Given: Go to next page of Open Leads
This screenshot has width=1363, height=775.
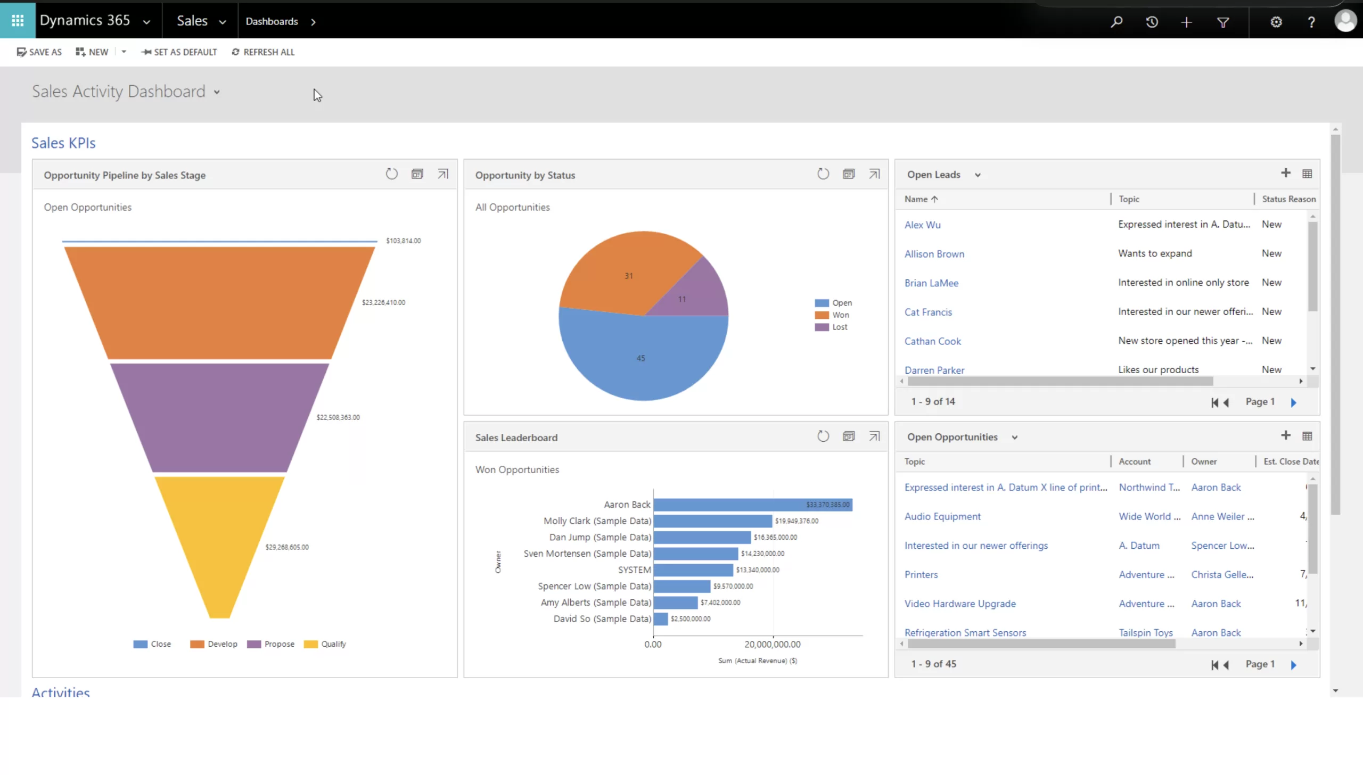Looking at the screenshot, I should pos(1293,402).
